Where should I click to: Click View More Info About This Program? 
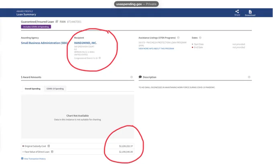click(156, 48)
